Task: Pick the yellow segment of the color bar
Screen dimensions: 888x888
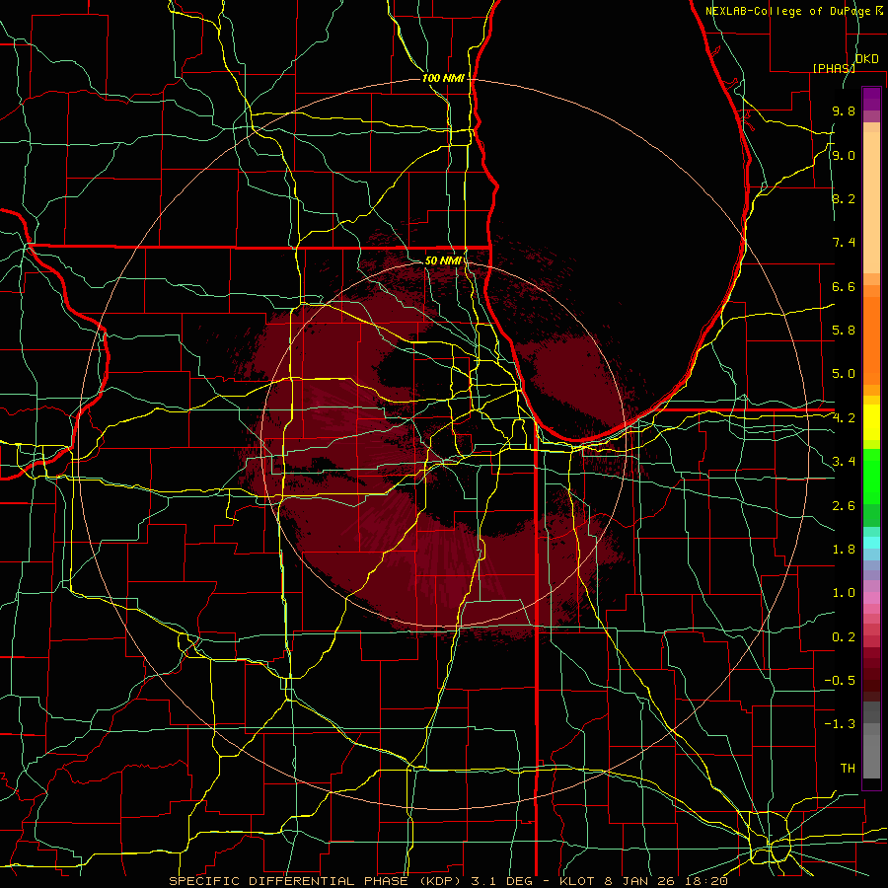Action: tap(871, 422)
